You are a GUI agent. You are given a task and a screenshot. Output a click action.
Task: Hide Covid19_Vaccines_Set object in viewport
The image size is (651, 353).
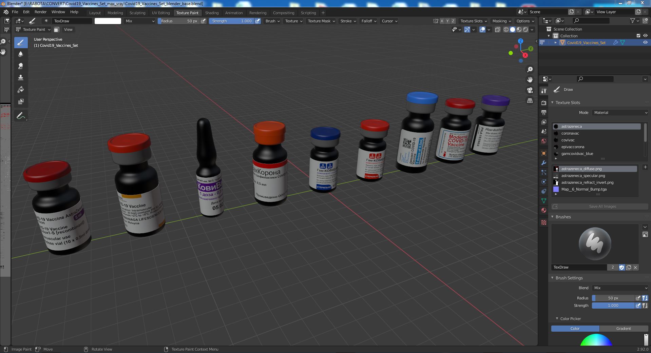click(x=645, y=42)
